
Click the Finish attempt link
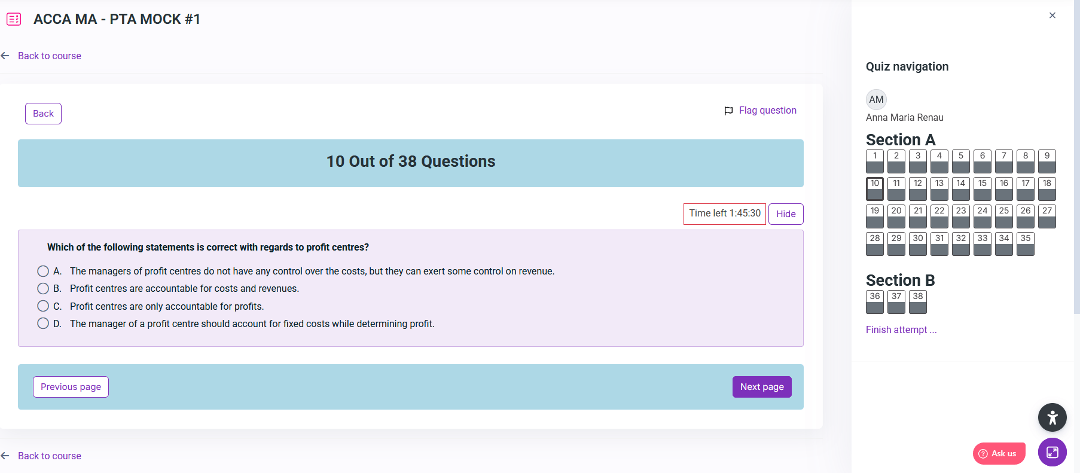(901, 329)
